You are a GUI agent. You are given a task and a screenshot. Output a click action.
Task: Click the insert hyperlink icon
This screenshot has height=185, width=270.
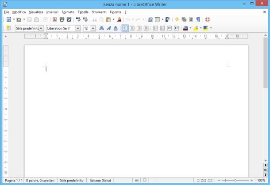[150, 19]
